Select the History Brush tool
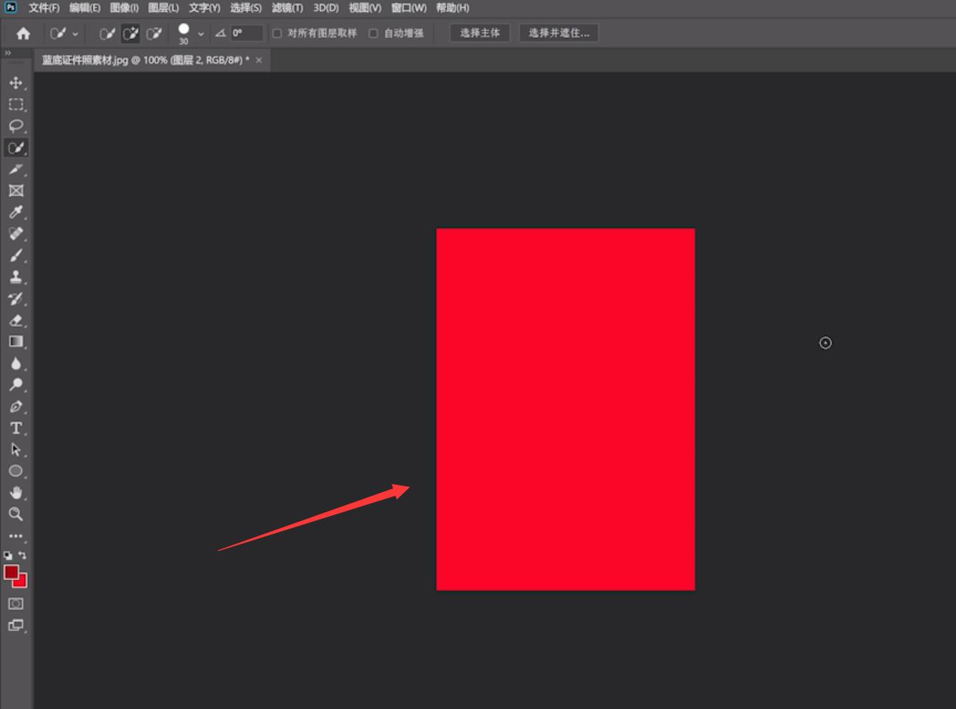The height and width of the screenshot is (709, 956). tap(15, 299)
